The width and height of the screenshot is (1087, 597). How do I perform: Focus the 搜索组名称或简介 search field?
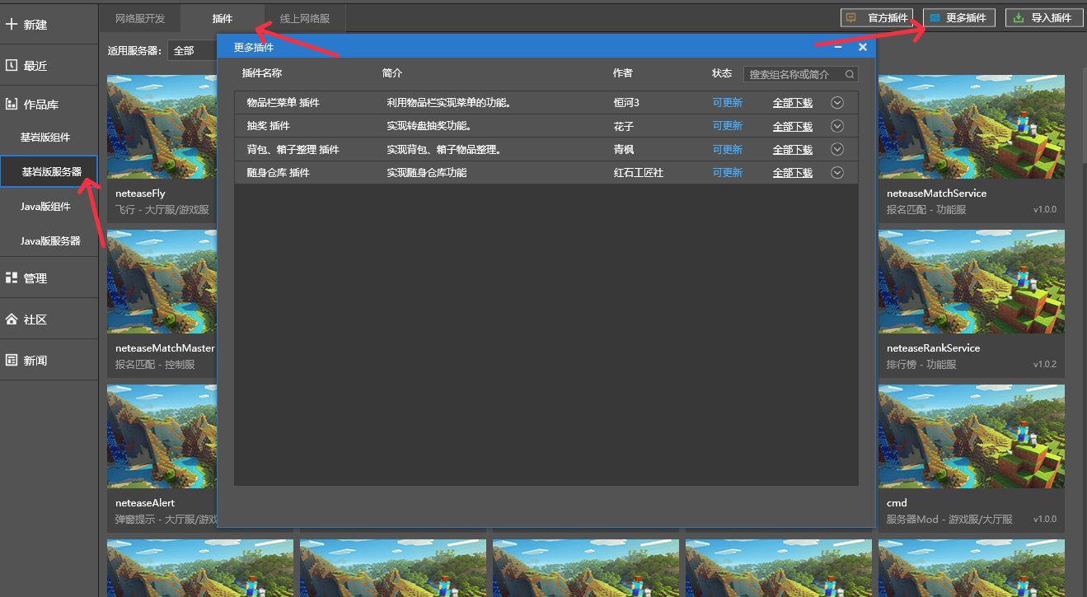point(801,74)
